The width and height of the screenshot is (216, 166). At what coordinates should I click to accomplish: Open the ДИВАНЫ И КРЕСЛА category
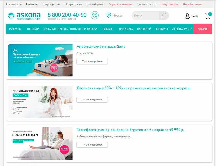(55, 29)
